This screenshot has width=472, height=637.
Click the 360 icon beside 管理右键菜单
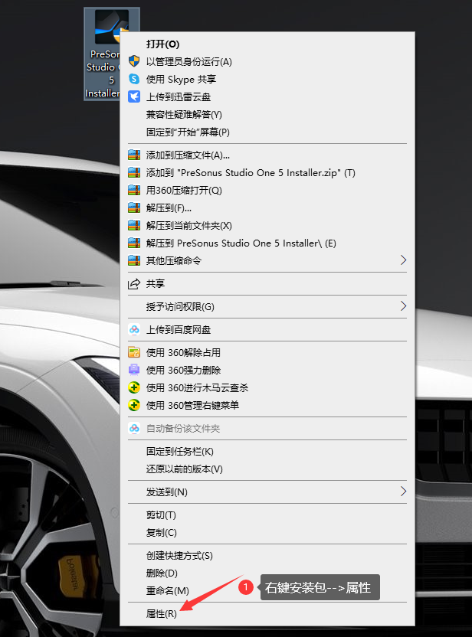134,405
